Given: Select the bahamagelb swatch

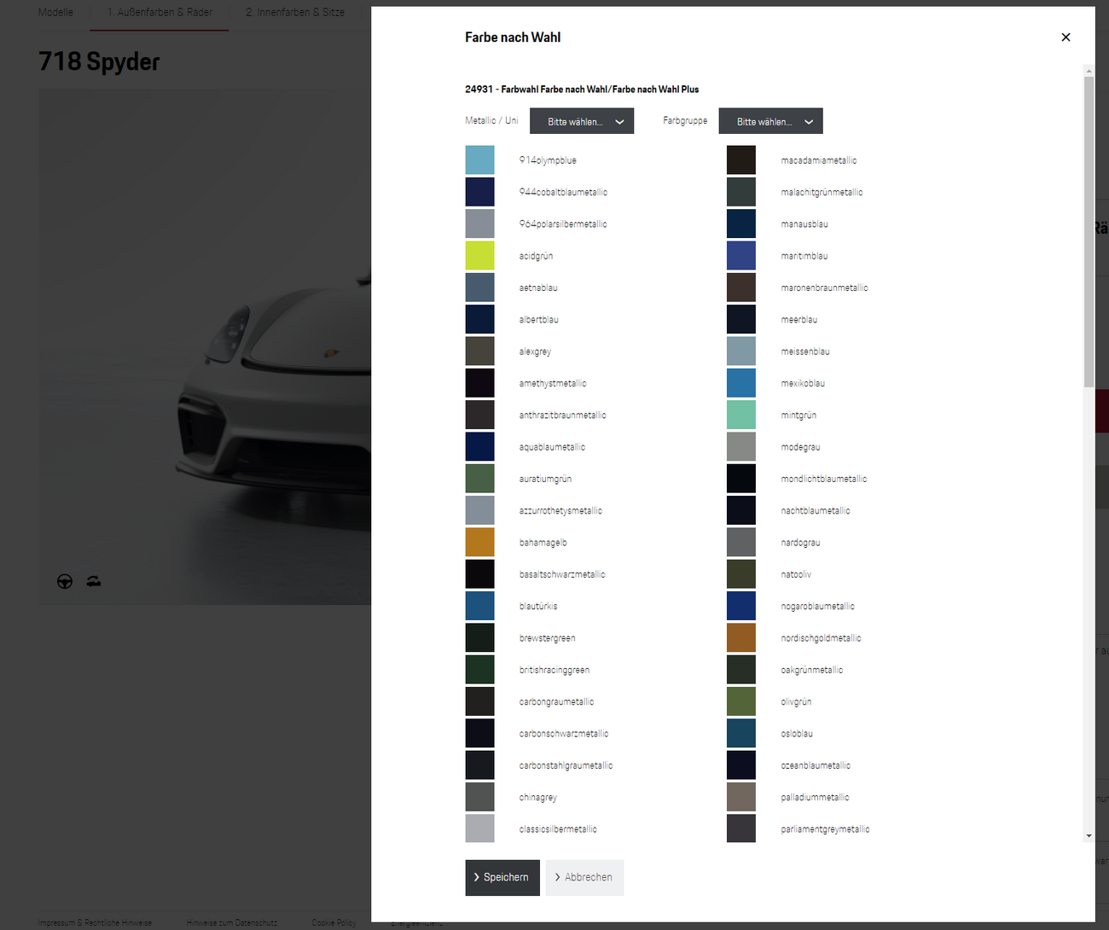Looking at the screenshot, I should [x=479, y=542].
